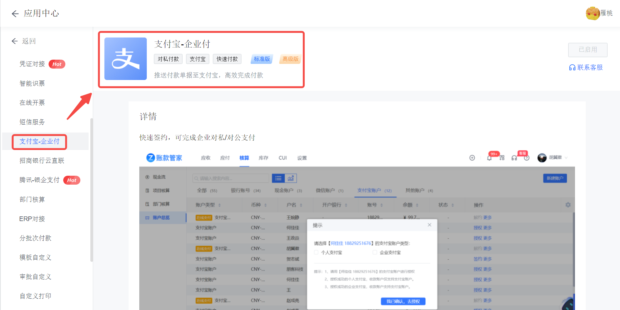Select 企业支付宝 radio option in preview dialog
The image size is (620, 310).
[x=375, y=252]
